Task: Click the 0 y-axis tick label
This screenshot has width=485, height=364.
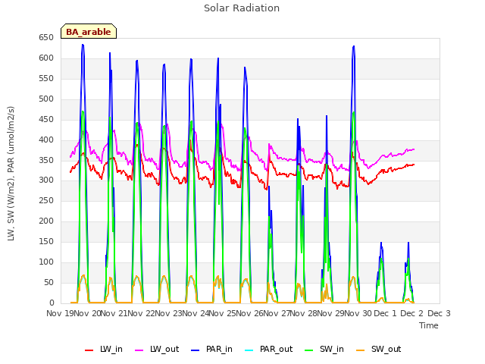Action: (x=52, y=303)
